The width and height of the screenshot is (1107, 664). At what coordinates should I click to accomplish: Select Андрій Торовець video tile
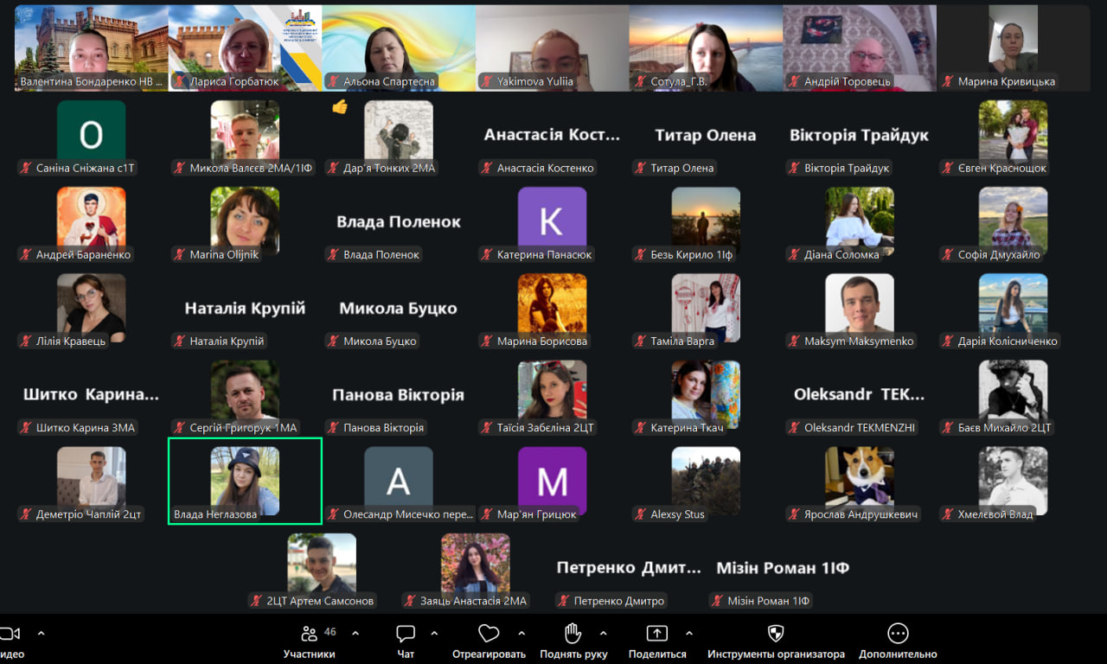click(x=860, y=48)
